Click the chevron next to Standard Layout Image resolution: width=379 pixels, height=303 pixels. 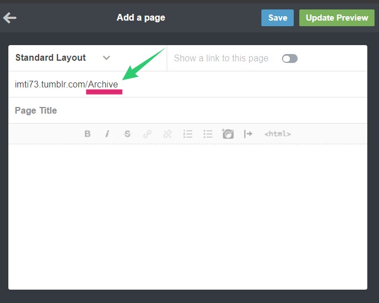(x=106, y=58)
